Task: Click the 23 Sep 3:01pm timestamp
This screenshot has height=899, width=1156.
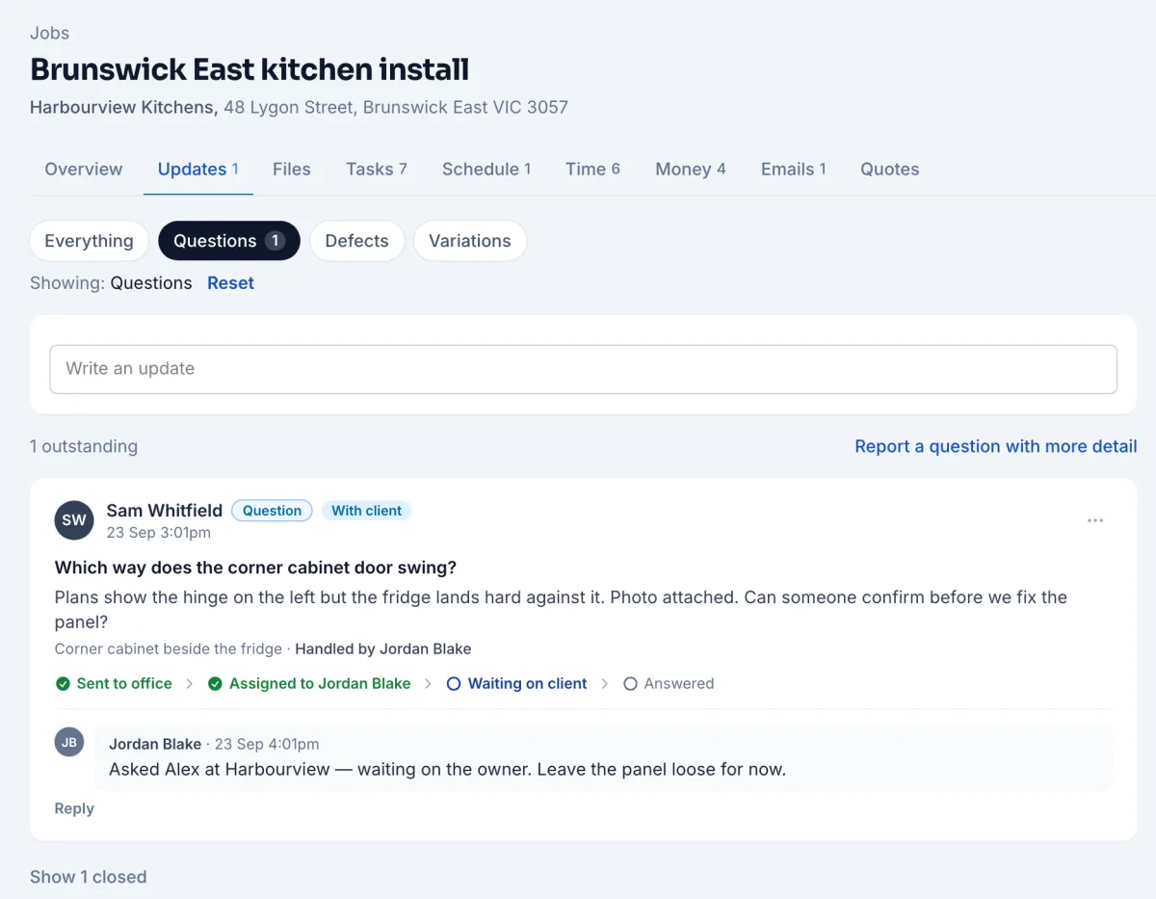Action: click(x=159, y=532)
